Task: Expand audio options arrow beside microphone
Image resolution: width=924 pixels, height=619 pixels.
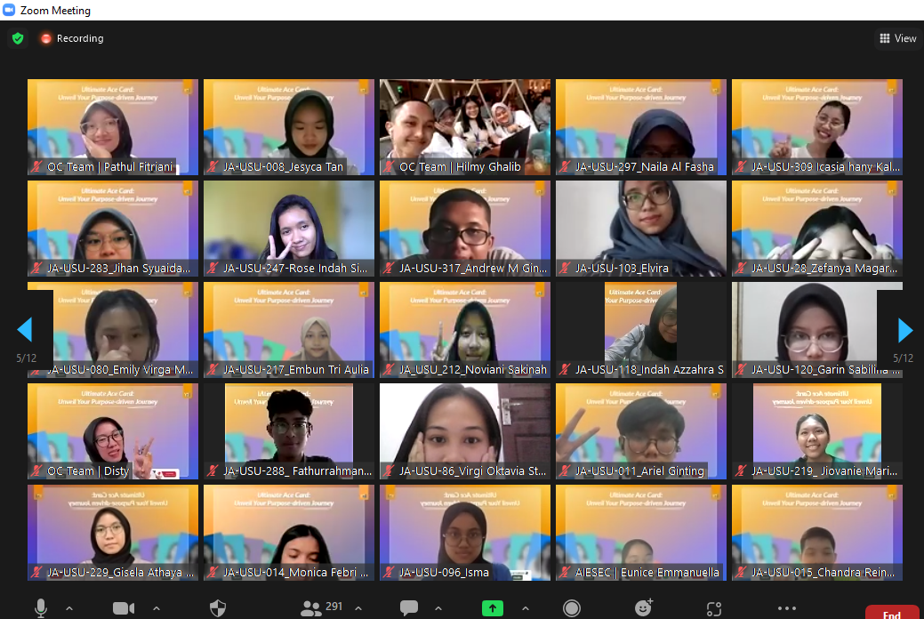Action: pos(69,608)
